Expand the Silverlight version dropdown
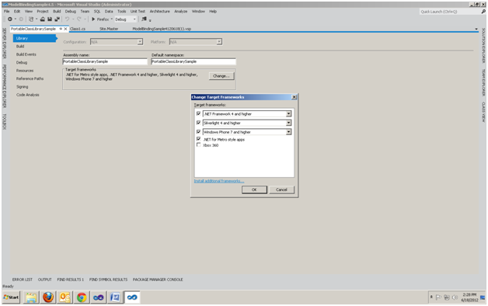 coord(288,123)
